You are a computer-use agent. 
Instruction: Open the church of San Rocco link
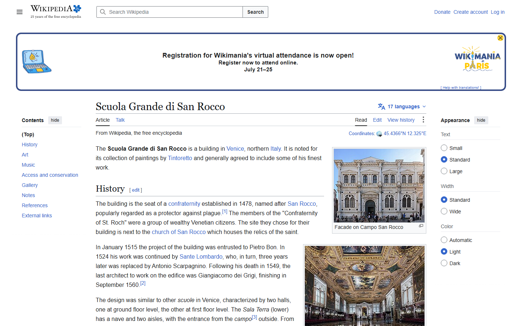[179, 232]
